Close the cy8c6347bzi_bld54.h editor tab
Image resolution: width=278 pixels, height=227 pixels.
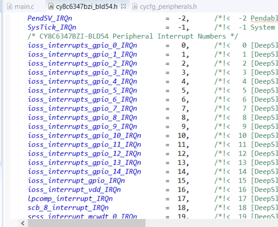[124, 7]
